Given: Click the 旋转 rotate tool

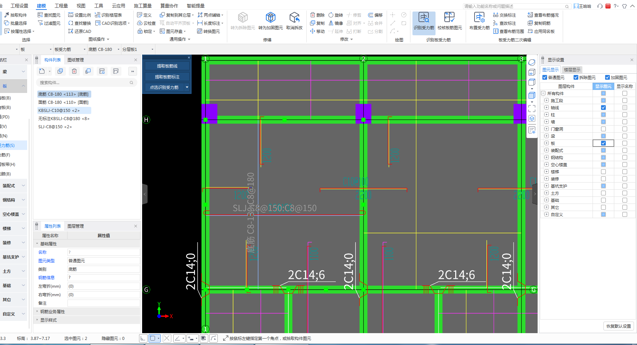Looking at the screenshot, I should click(335, 15).
